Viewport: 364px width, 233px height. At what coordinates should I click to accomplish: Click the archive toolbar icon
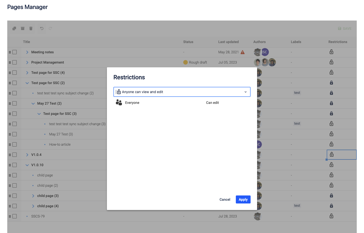(23, 29)
